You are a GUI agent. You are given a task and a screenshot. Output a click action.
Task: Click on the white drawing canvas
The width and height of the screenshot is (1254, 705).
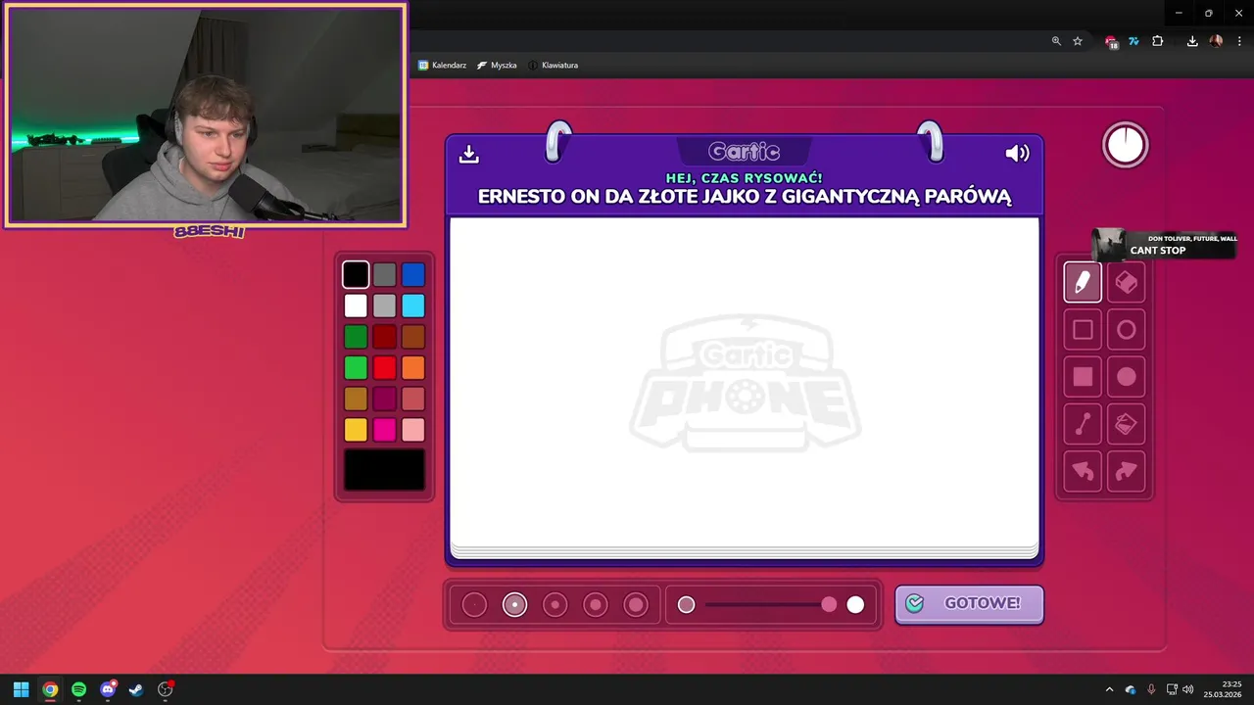click(x=745, y=382)
